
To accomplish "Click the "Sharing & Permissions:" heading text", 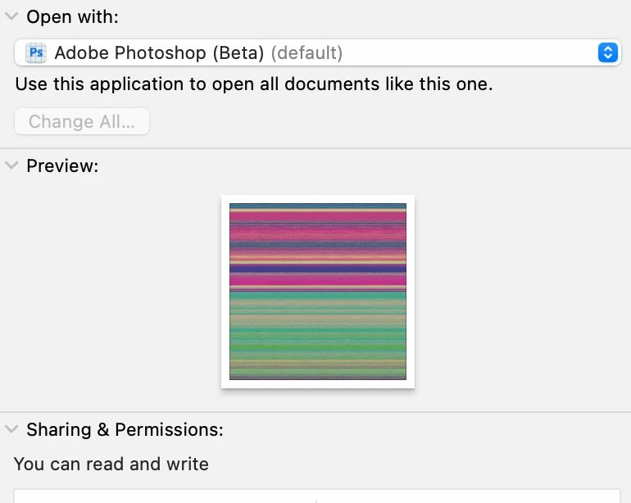I will click(x=125, y=429).
